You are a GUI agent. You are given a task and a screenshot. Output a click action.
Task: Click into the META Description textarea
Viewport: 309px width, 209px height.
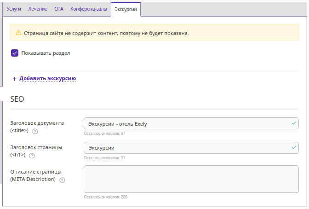191,179
